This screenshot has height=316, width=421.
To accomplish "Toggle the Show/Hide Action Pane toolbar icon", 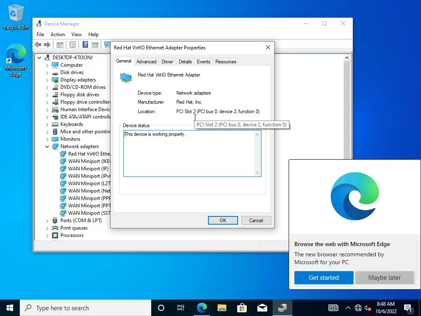I will pos(95,44).
